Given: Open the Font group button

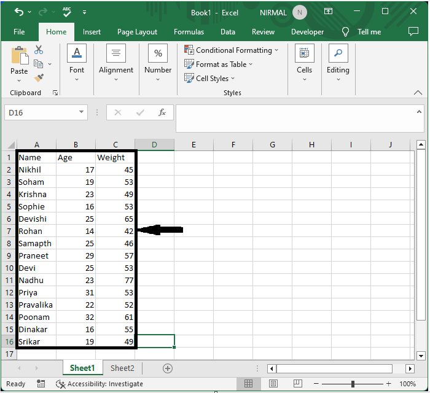Looking at the screenshot, I should (77, 63).
